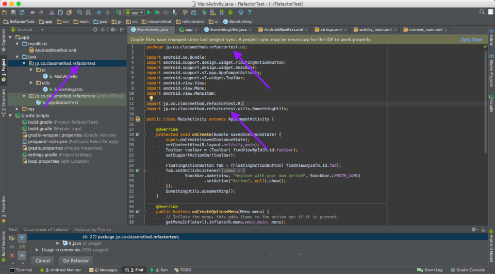Click the refactortest breadcrumb folder

[x=190, y=22]
